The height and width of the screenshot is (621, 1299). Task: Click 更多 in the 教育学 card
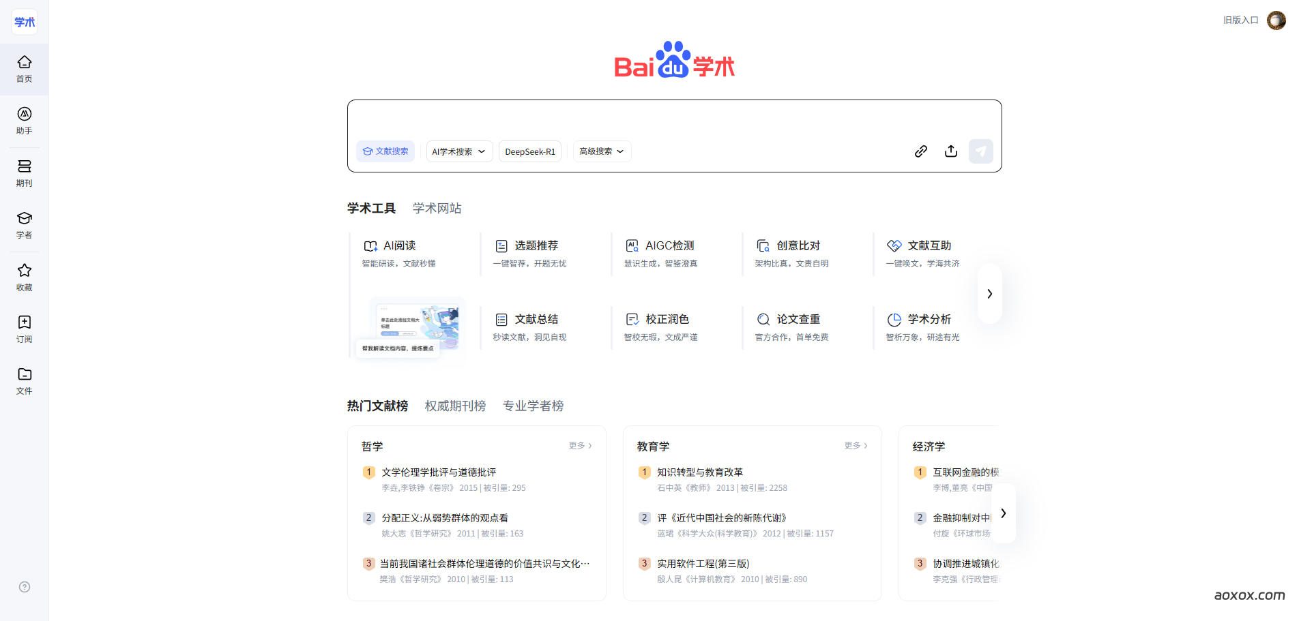click(856, 446)
